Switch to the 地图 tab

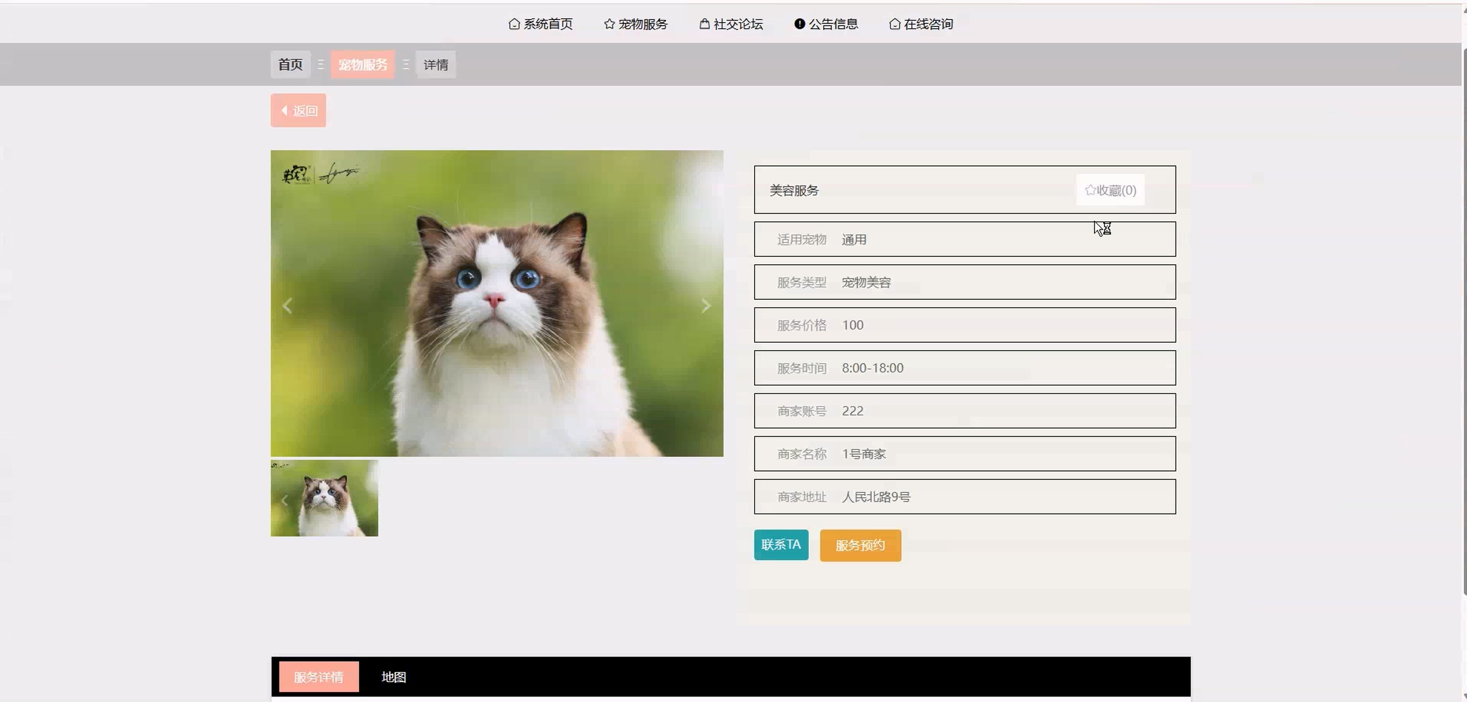[x=393, y=677]
